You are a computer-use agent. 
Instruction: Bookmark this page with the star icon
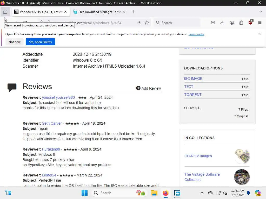[147, 23]
